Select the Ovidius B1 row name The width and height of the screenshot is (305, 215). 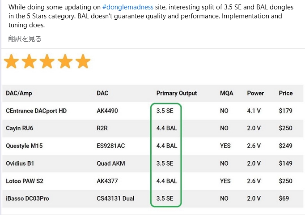[x=20, y=163]
